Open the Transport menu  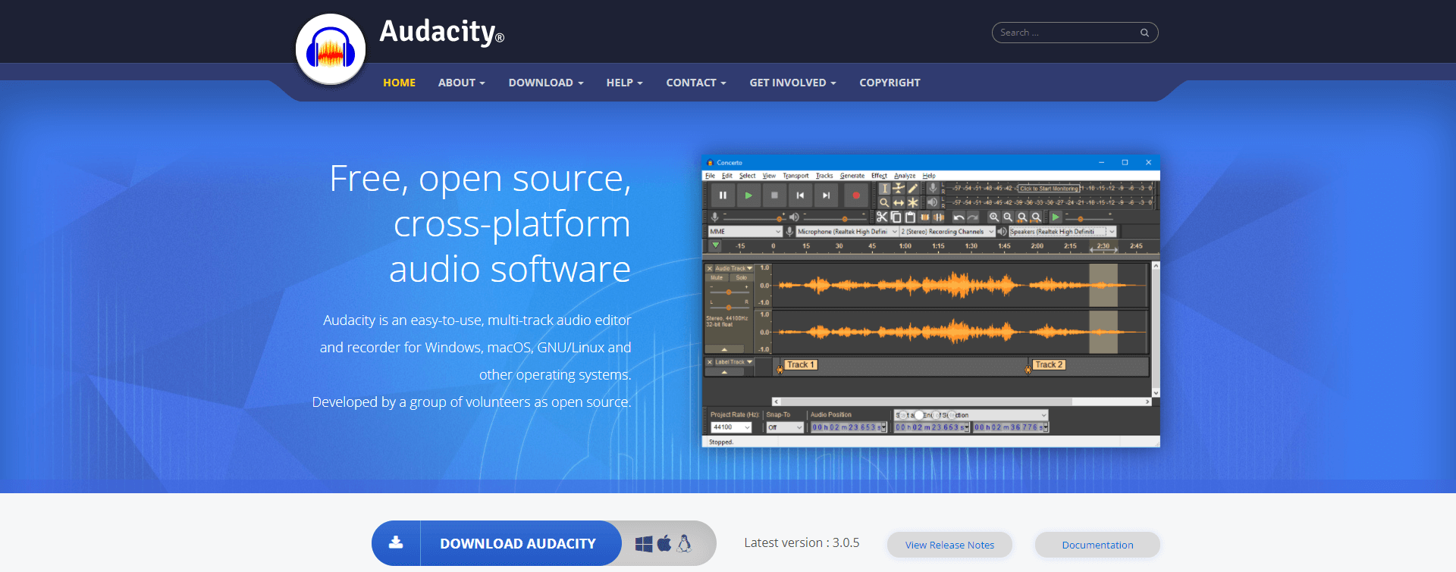795,176
